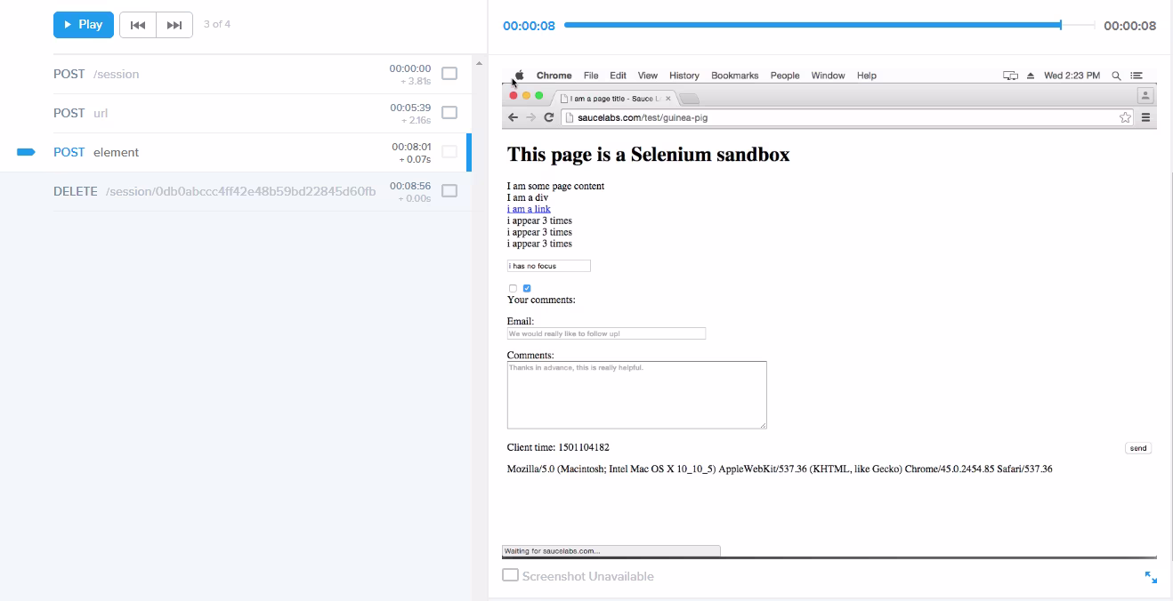The image size is (1173, 601).
Task: Open the Window menu
Action: click(x=828, y=76)
